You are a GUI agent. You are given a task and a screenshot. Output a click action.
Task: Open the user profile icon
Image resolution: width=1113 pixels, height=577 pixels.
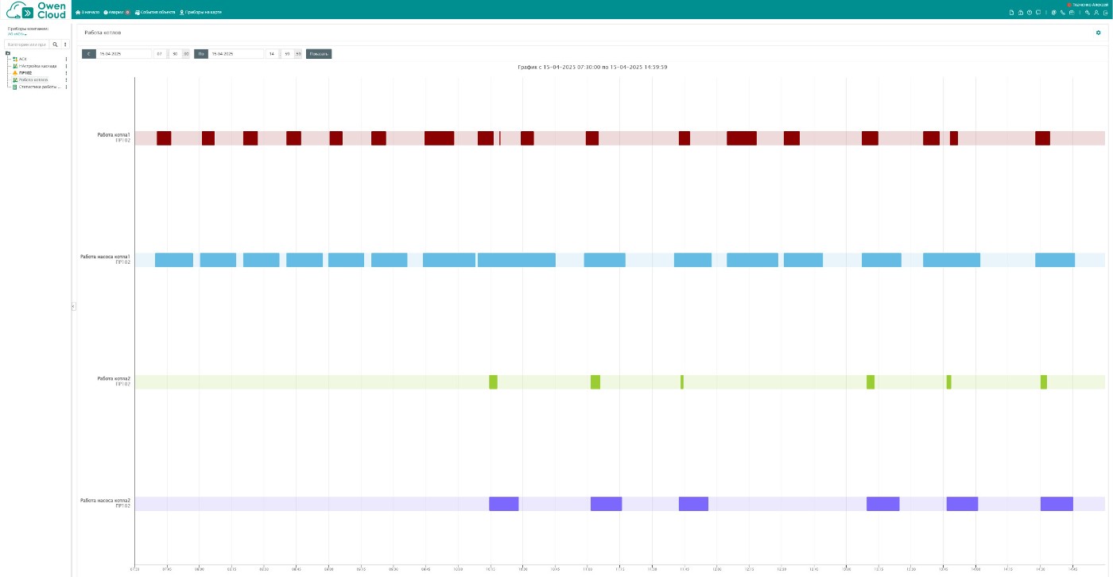(1096, 13)
